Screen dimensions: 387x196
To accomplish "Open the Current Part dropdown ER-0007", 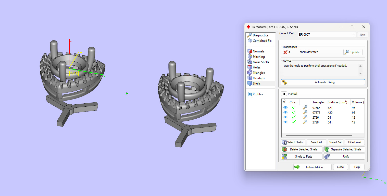I will tap(327, 35).
